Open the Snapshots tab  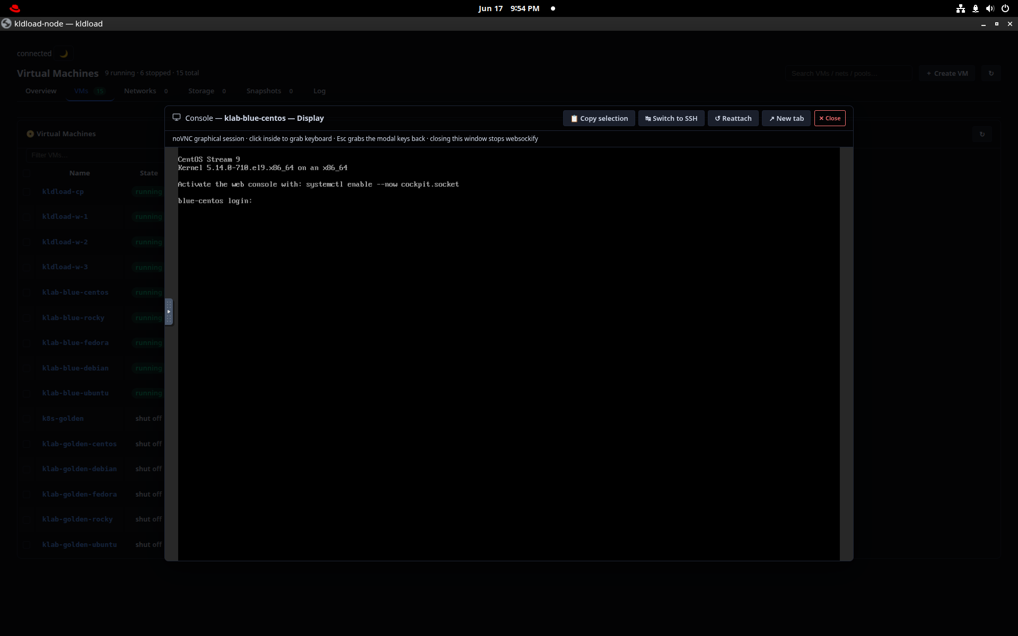tap(270, 91)
